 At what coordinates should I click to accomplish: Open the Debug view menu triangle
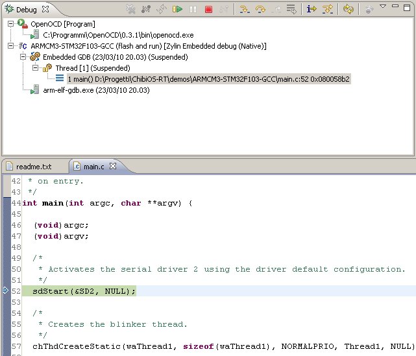382,8
